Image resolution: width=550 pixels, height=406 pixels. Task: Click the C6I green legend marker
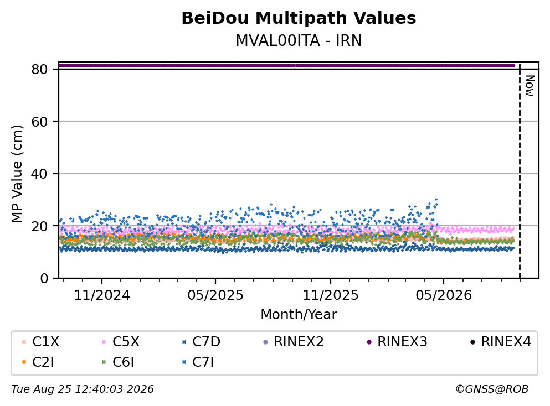tap(104, 362)
